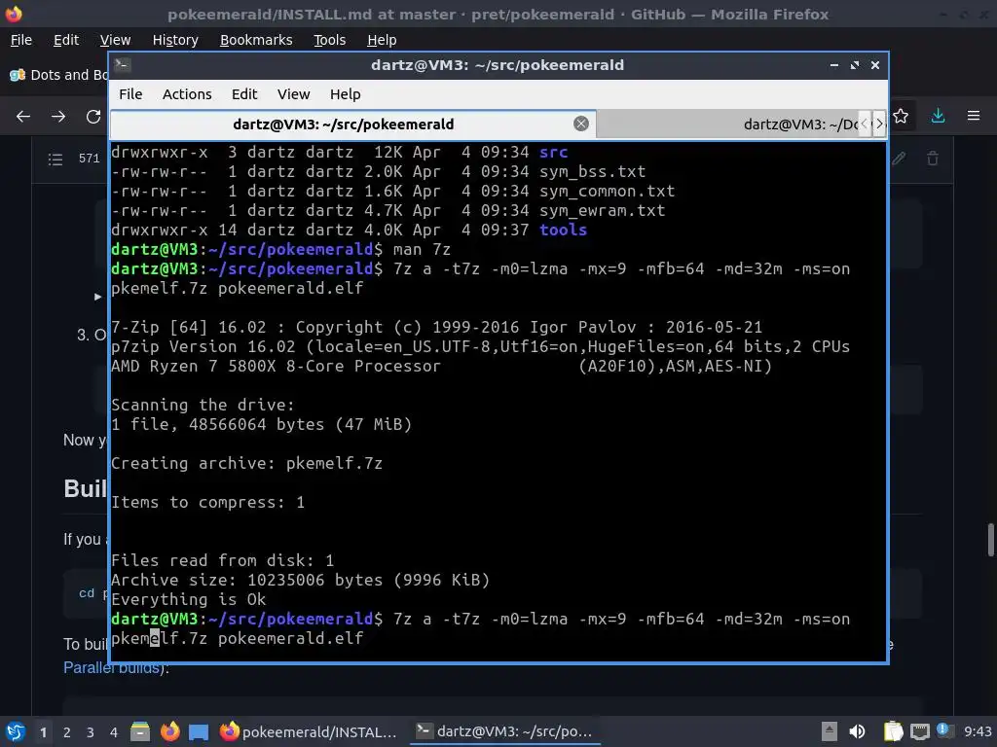Click terminal window icon in title bar
Image resolution: width=997 pixels, height=747 pixels.
(x=123, y=65)
